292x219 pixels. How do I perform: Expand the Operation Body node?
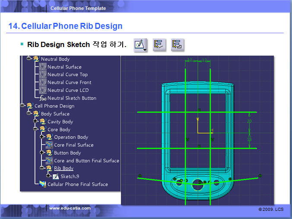pyautogui.click(x=42, y=137)
